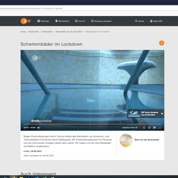This screenshot has height=178, width=178.
Task: Click the orange plus bookmark button
Action: point(162,43)
